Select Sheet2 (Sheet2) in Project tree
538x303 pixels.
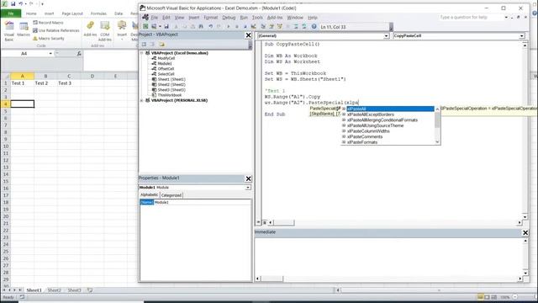[171, 84]
